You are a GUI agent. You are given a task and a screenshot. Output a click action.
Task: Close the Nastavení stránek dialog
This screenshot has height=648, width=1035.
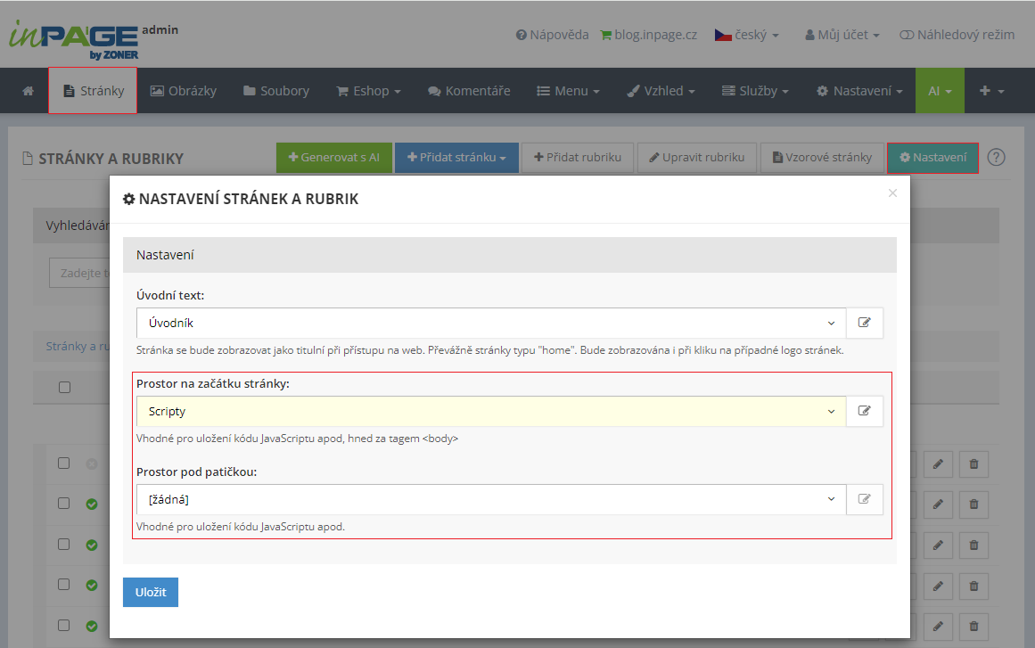click(x=892, y=193)
